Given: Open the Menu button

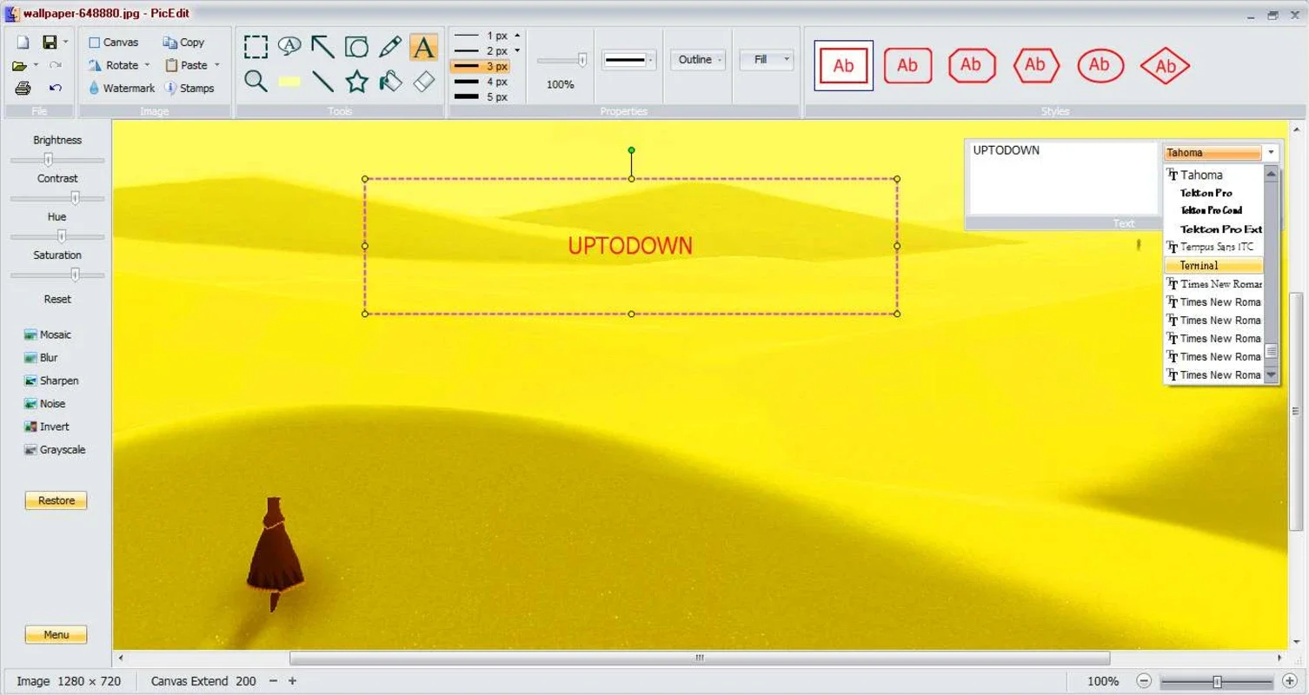Looking at the screenshot, I should [x=56, y=635].
